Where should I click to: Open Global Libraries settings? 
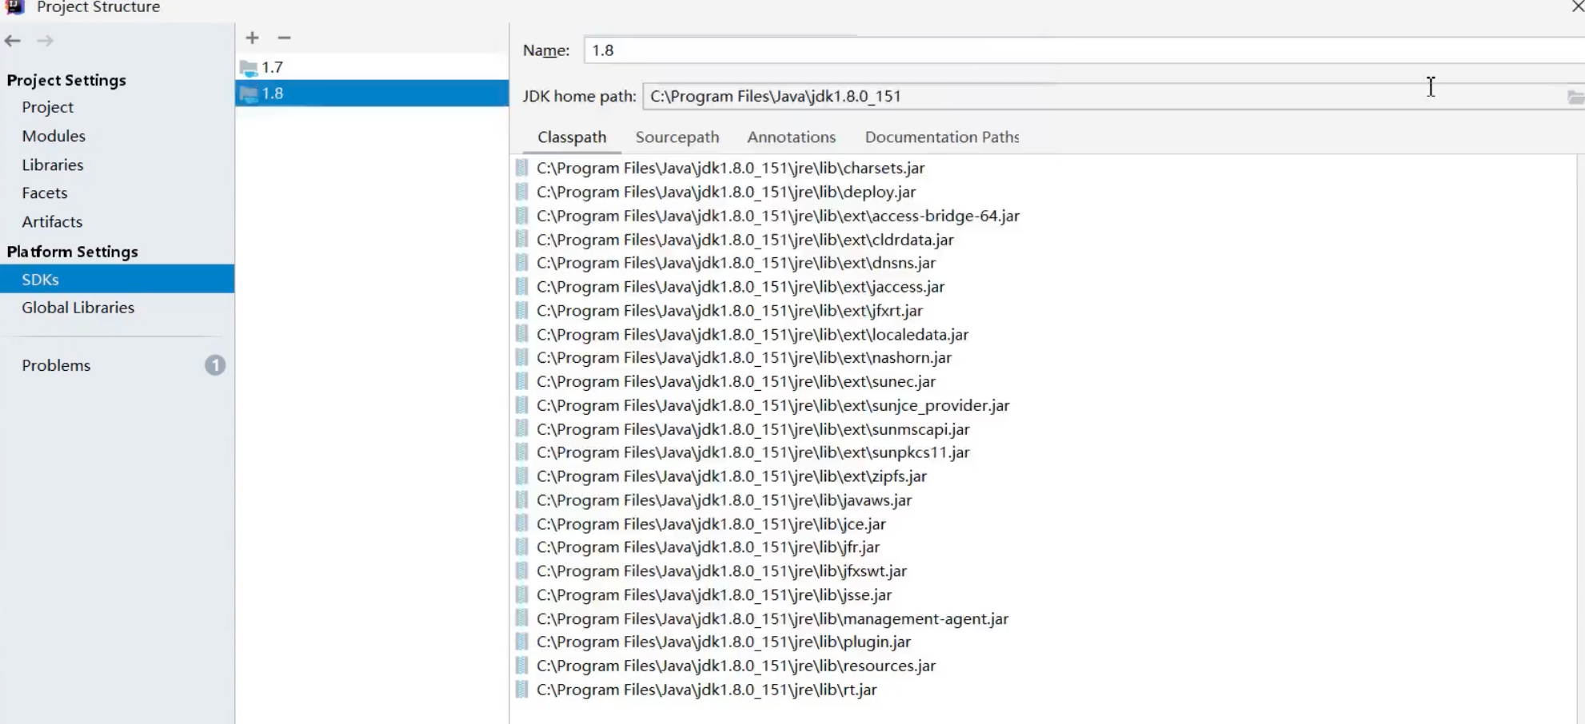[78, 308]
